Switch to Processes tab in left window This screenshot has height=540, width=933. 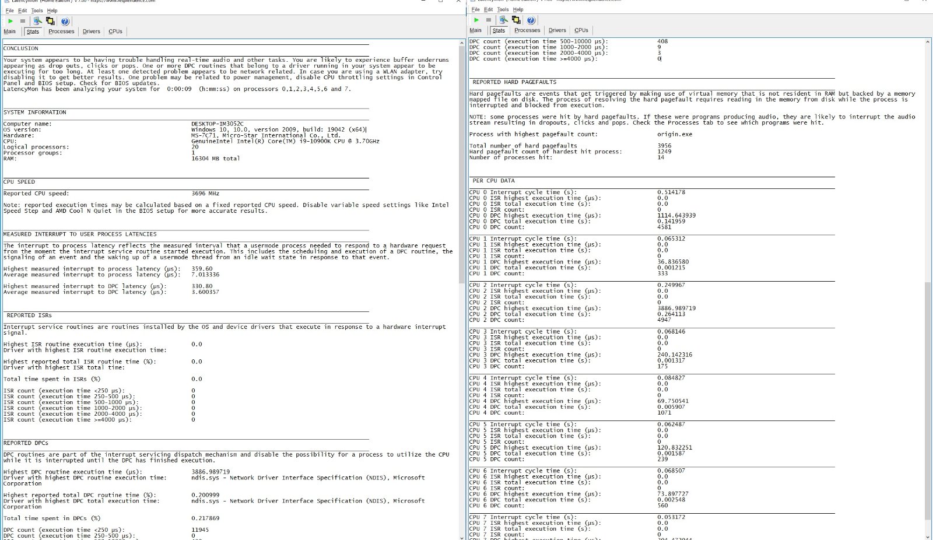pos(61,31)
